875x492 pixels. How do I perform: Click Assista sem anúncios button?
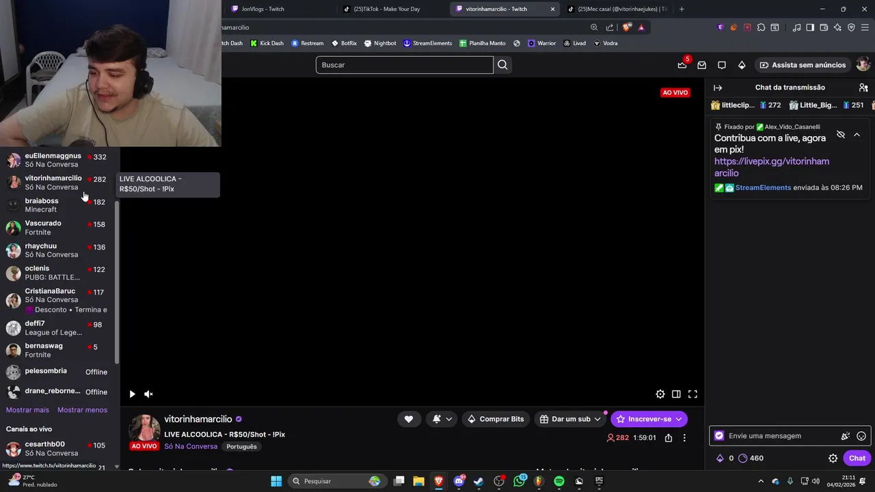[x=803, y=65]
